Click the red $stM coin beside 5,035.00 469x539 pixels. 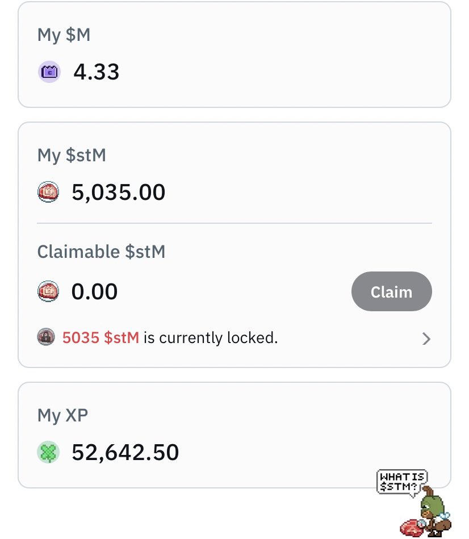click(48, 191)
